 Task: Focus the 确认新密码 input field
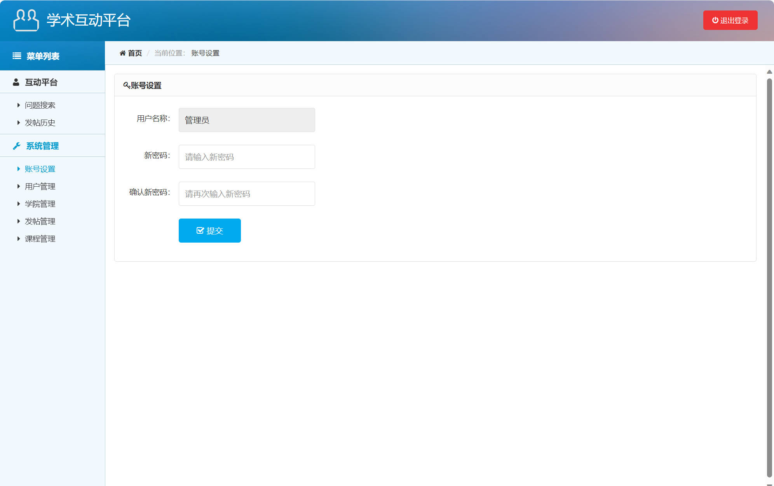pyautogui.click(x=247, y=194)
